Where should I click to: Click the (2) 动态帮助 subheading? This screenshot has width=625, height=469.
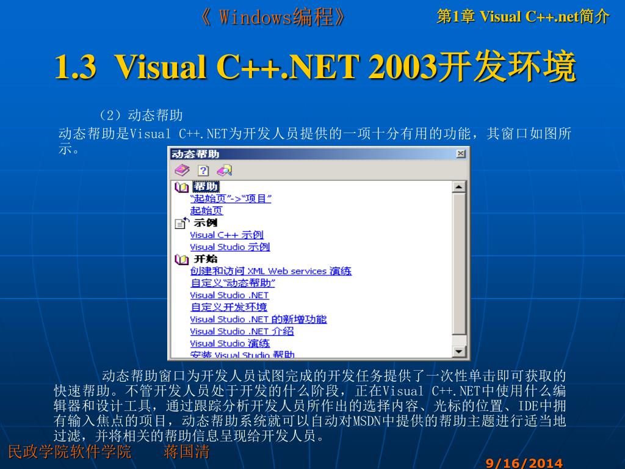[141, 115]
